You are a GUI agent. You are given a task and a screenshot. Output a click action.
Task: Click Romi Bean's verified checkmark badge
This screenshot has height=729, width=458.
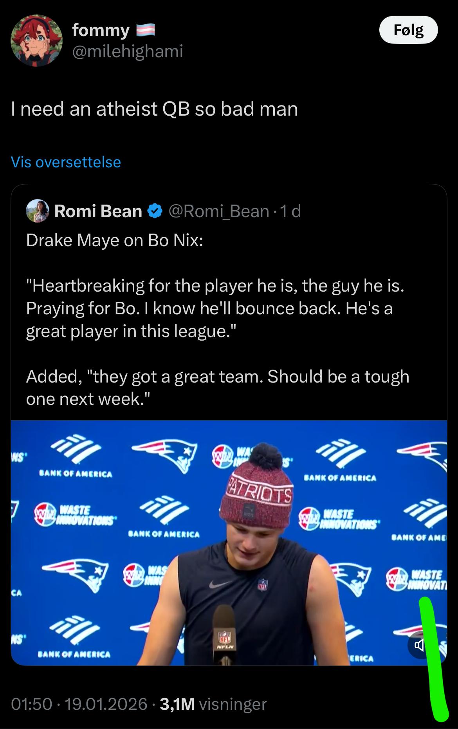coord(155,211)
